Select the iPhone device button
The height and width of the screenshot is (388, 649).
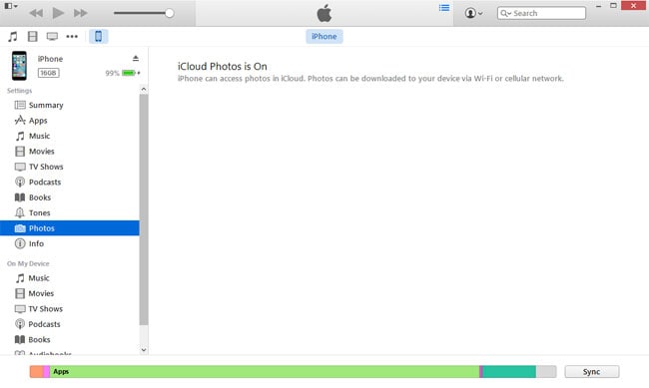point(99,36)
